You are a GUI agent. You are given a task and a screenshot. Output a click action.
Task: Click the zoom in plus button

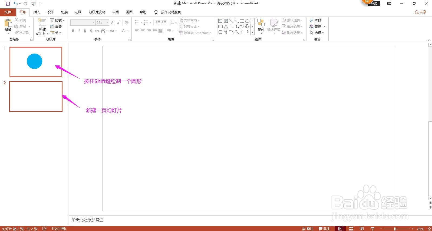(x=413, y=229)
